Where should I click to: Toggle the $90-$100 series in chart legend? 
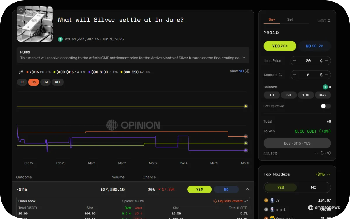pyautogui.click(x=103, y=72)
